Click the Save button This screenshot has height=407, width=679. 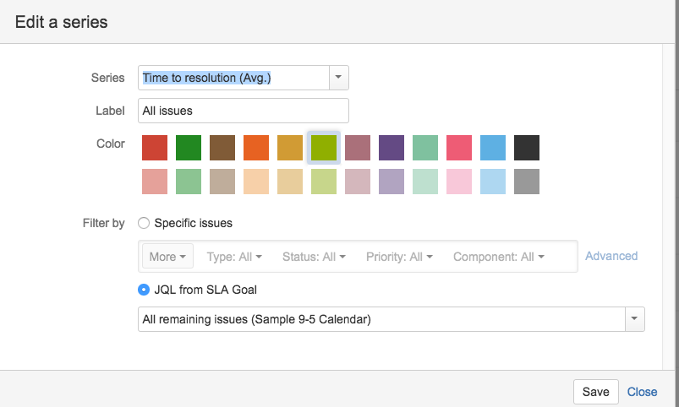coord(595,392)
